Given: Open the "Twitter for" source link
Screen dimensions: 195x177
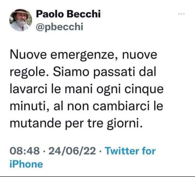Looking at the screenshot, I should point(131,151).
